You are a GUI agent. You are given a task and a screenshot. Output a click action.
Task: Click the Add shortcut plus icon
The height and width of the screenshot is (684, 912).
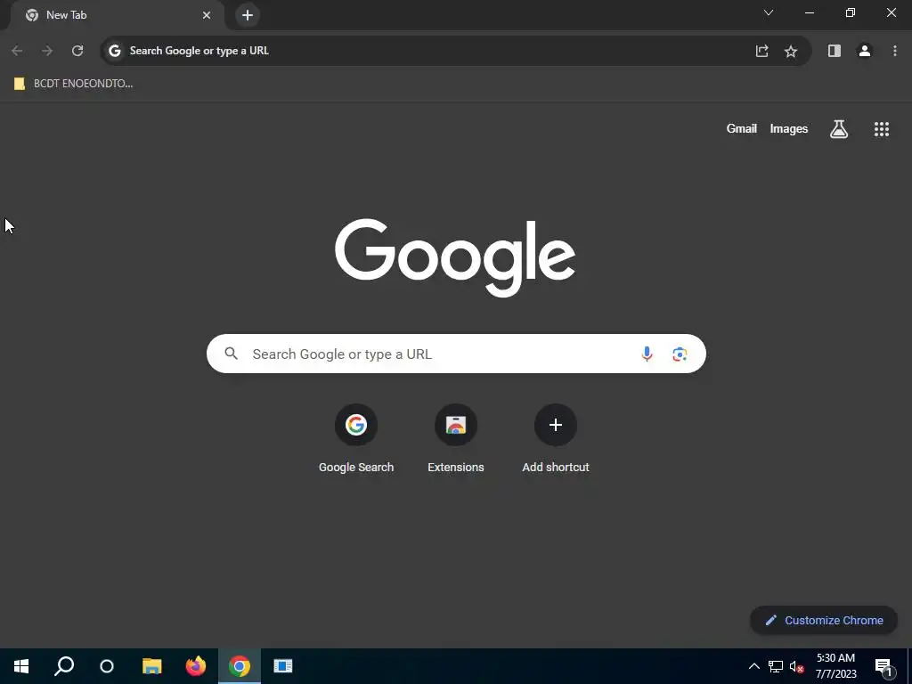tap(556, 425)
